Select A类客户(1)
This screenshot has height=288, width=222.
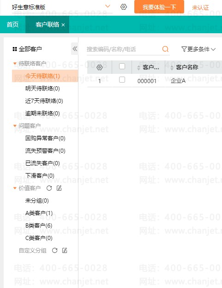(39, 213)
